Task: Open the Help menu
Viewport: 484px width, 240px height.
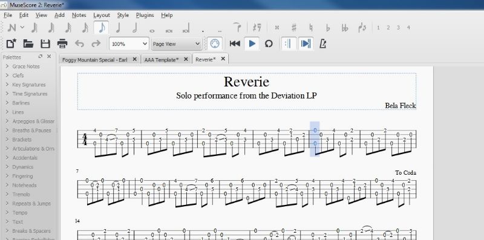Action: point(167,15)
